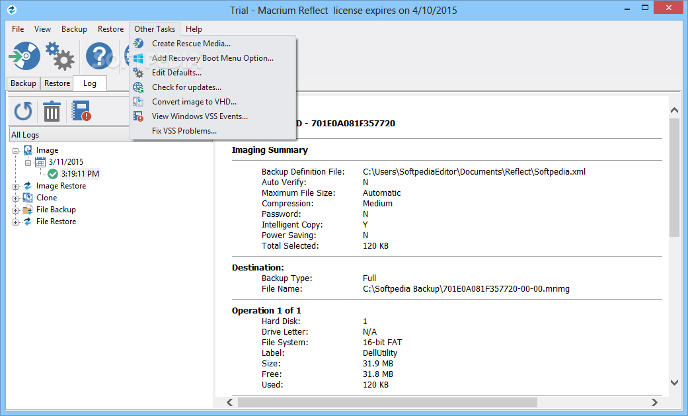Click the .mrimg file name value
The width and height of the screenshot is (688, 416).
coord(466,289)
